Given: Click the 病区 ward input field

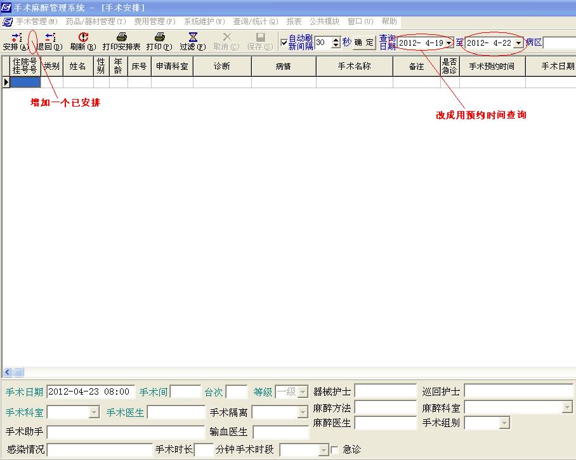Looking at the screenshot, I should [559, 43].
